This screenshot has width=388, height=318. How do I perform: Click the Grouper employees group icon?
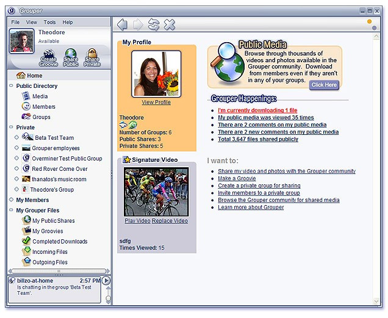click(x=26, y=148)
